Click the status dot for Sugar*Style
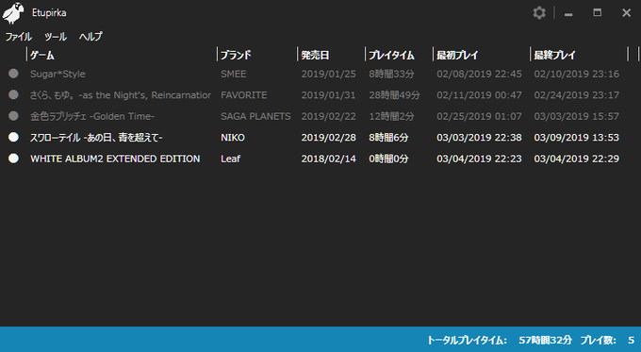This screenshot has height=352, width=641. (x=13, y=74)
